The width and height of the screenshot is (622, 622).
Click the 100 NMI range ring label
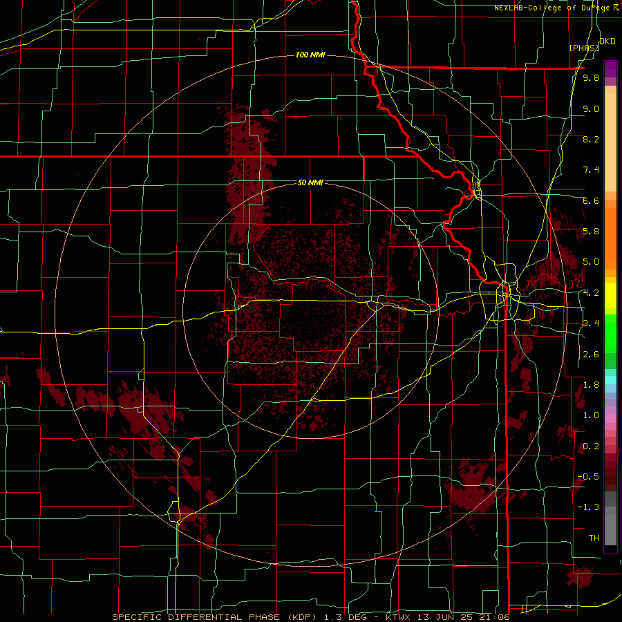tap(310, 55)
